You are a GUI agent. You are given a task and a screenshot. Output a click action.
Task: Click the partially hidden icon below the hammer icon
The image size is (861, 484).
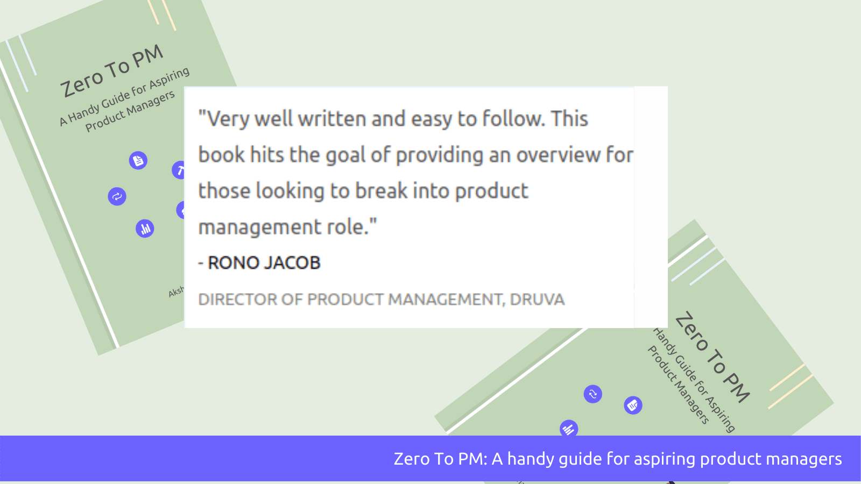[181, 210]
